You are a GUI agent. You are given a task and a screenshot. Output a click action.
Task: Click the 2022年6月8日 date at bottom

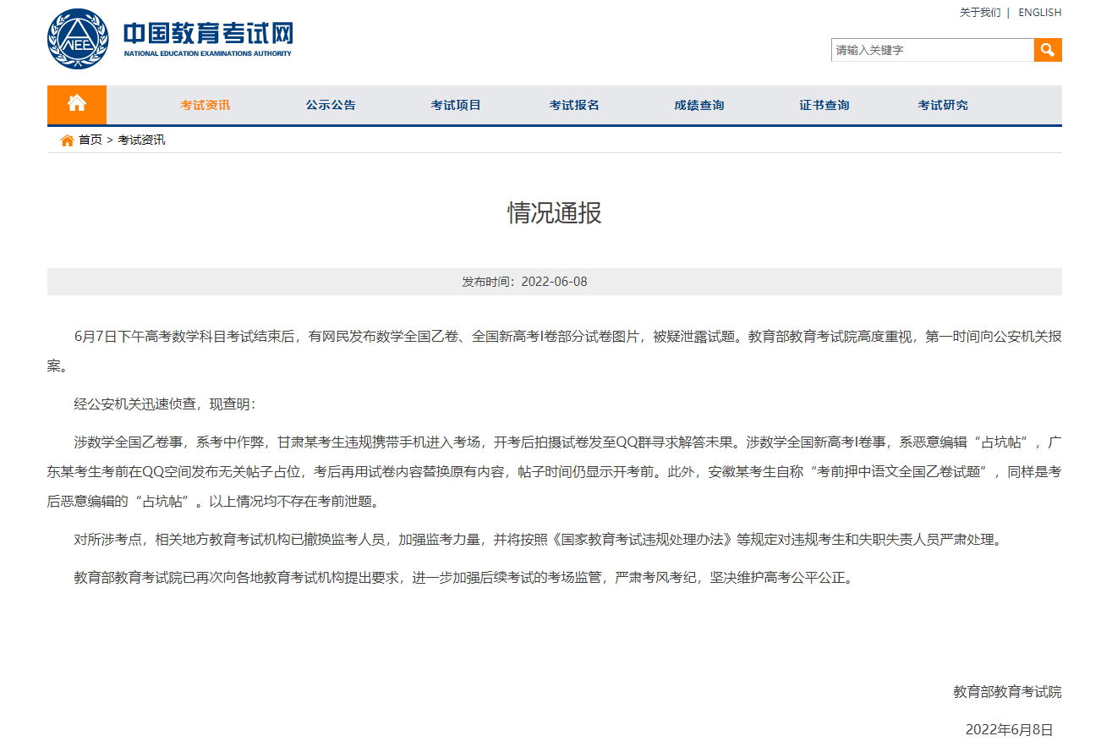click(1010, 729)
